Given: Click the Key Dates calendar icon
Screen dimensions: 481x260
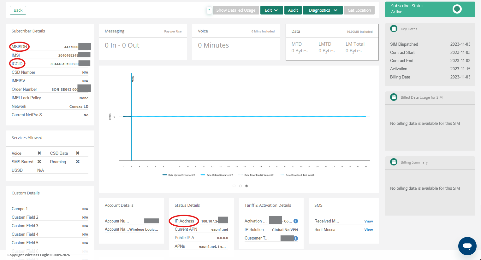Looking at the screenshot, I should pos(394,29).
